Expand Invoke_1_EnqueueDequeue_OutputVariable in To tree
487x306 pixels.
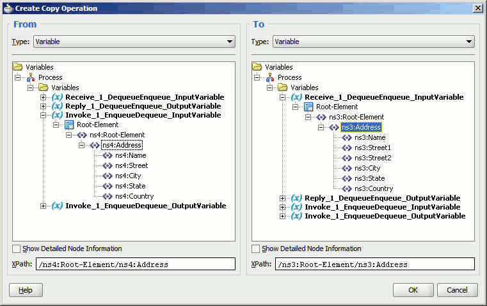(x=282, y=216)
